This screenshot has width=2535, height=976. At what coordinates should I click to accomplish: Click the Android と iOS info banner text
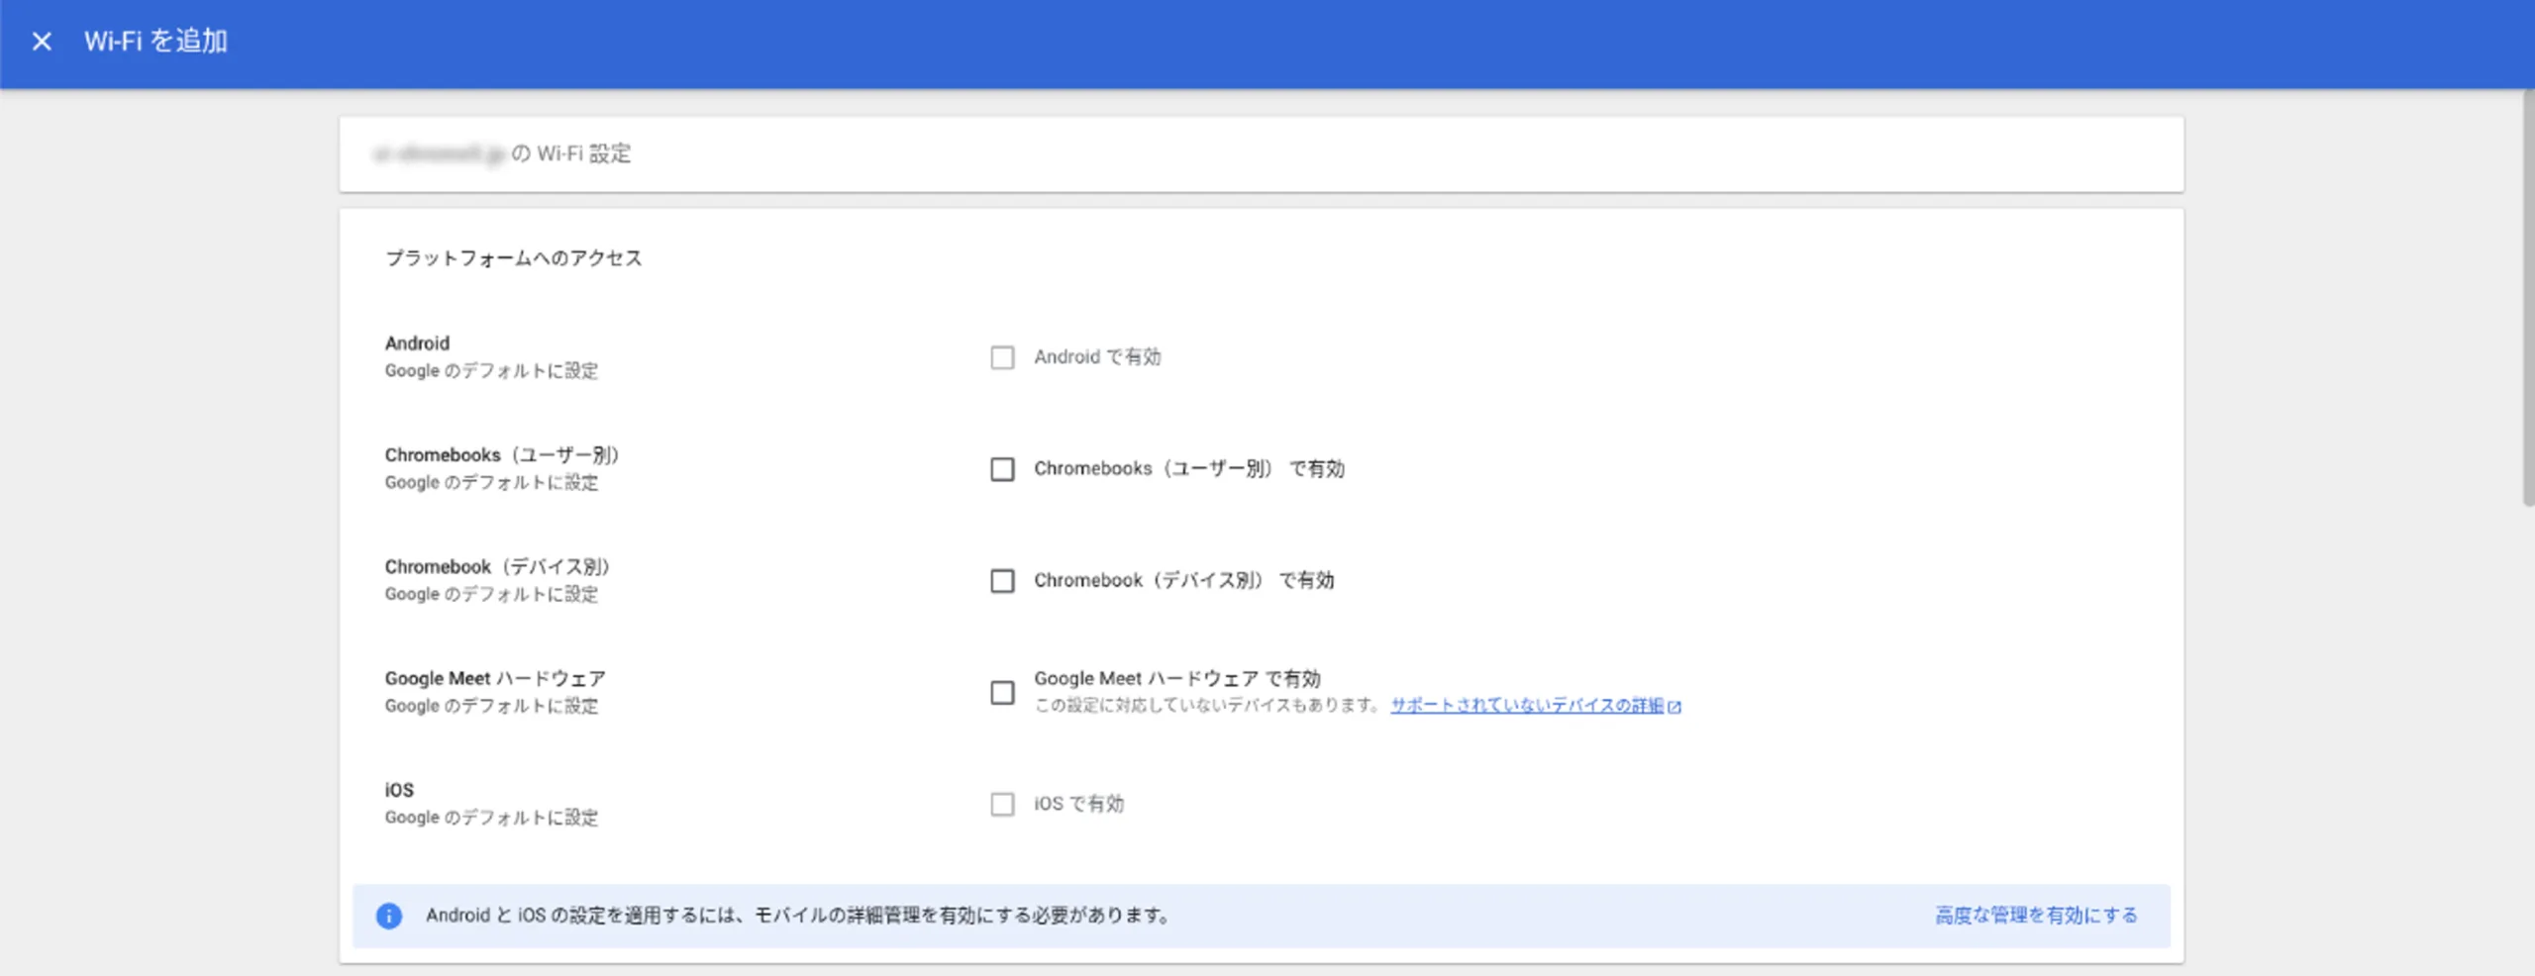pos(798,916)
